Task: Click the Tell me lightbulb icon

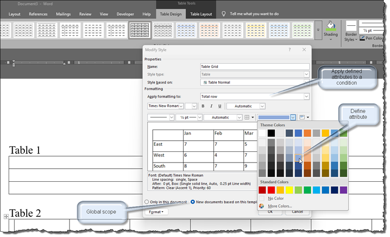Action: pos(223,14)
